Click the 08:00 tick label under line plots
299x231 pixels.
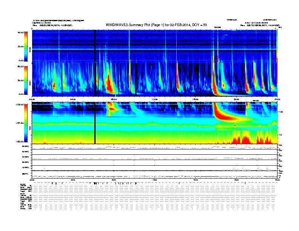[x=114, y=180]
